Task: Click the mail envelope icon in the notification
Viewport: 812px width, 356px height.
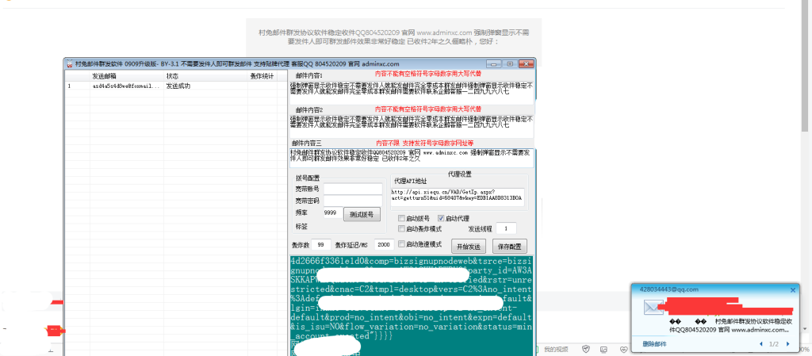Action: pos(654,308)
